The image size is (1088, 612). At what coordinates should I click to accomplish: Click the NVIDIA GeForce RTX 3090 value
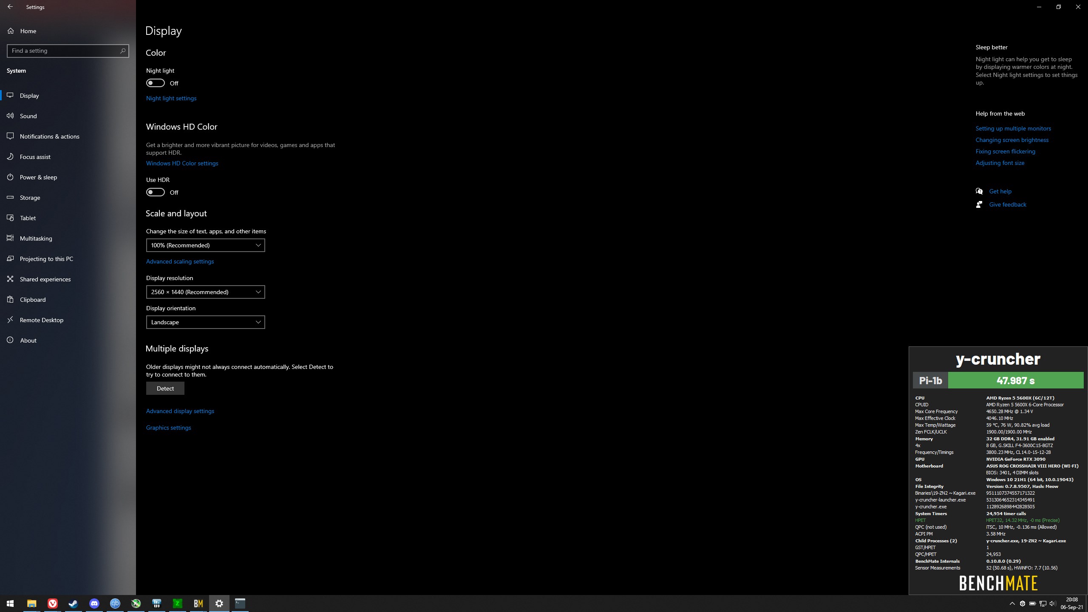(x=1016, y=459)
